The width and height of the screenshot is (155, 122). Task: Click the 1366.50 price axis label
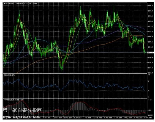pos(150,6)
